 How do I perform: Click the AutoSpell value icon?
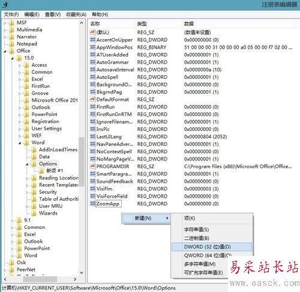[92, 77]
